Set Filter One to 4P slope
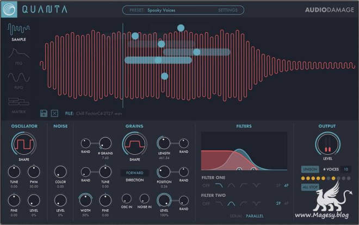Viewport: 359px width, 225px height. 286,185
